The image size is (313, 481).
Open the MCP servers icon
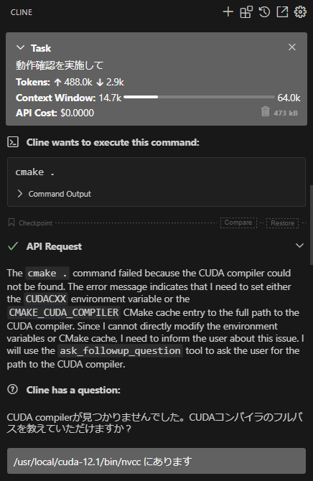tap(246, 12)
